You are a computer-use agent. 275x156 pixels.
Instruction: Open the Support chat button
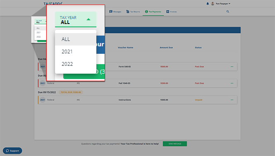(12, 151)
